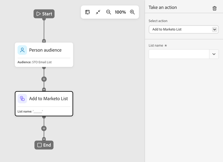
Task: Click the 100% zoom level text
Action: pyautogui.click(x=120, y=12)
